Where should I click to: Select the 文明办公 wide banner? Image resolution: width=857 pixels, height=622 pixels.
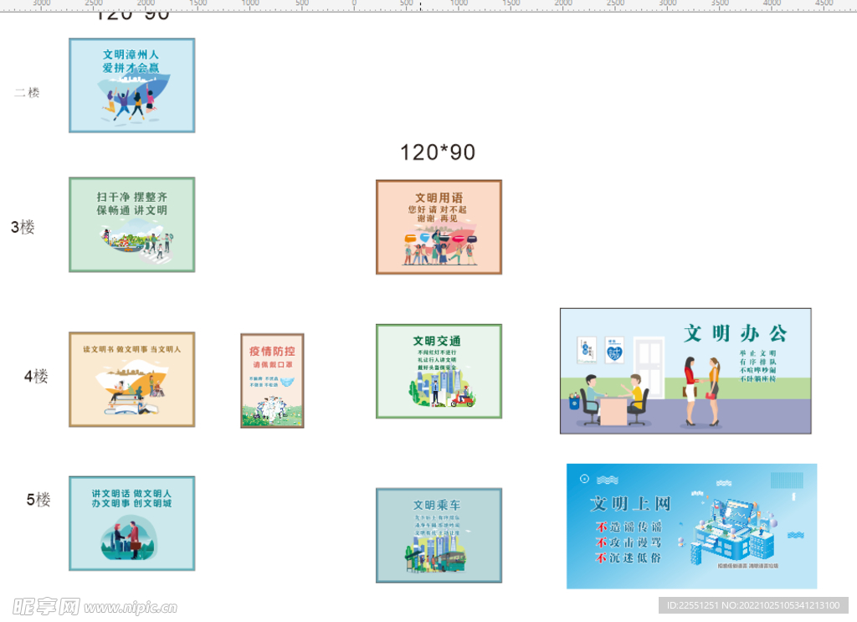coord(685,371)
